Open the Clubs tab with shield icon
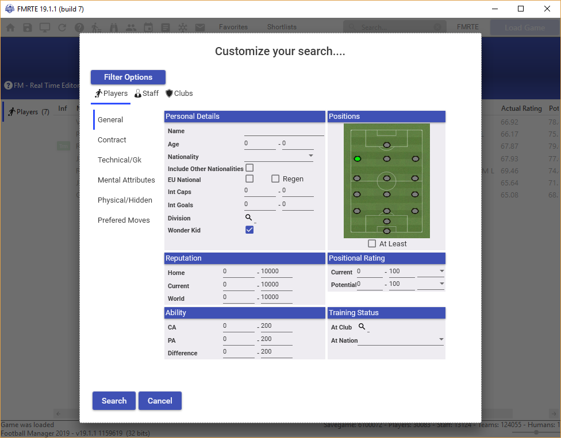This screenshot has height=438, width=561. pyautogui.click(x=179, y=93)
